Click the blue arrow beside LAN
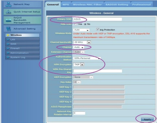 [x=8, y=40]
